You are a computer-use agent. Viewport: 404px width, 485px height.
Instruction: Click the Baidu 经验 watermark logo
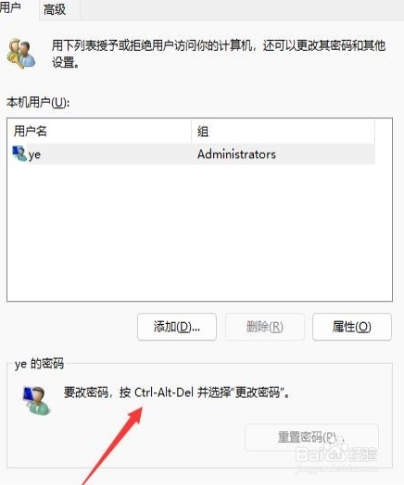[x=335, y=454]
